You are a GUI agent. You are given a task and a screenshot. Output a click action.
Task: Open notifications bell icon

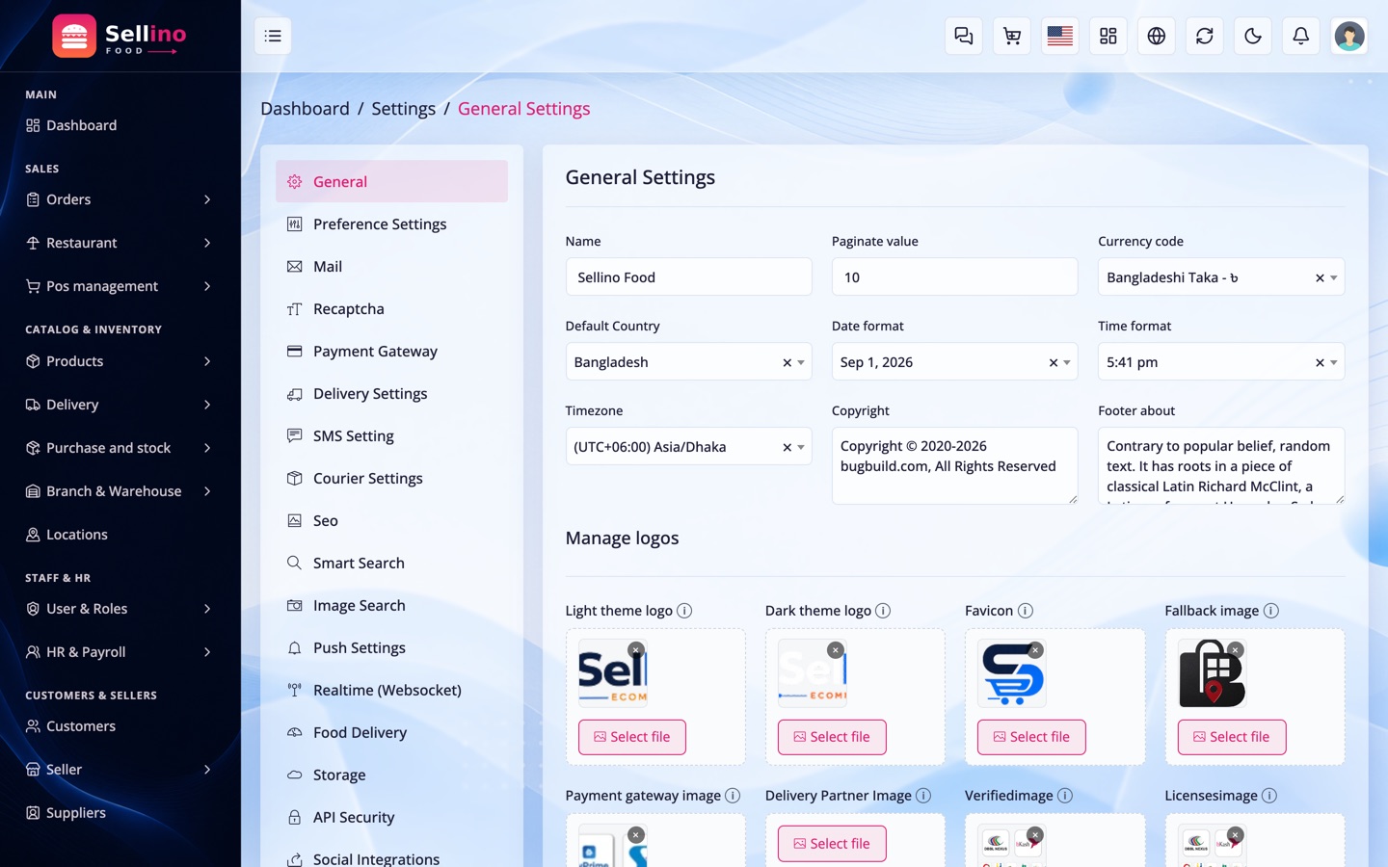(x=1301, y=36)
